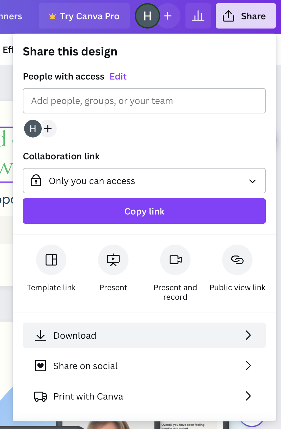281x429 pixels.
Task: Add collaborator with plus below input field
Action: pyautogui.click(x=48, y=129)
